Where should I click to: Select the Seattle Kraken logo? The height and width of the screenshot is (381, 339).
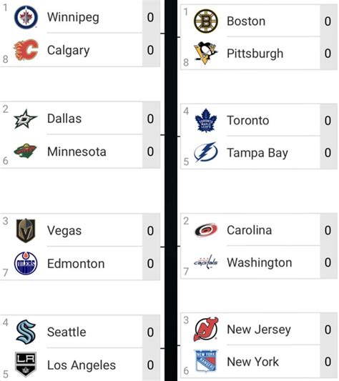click(26, 332)
